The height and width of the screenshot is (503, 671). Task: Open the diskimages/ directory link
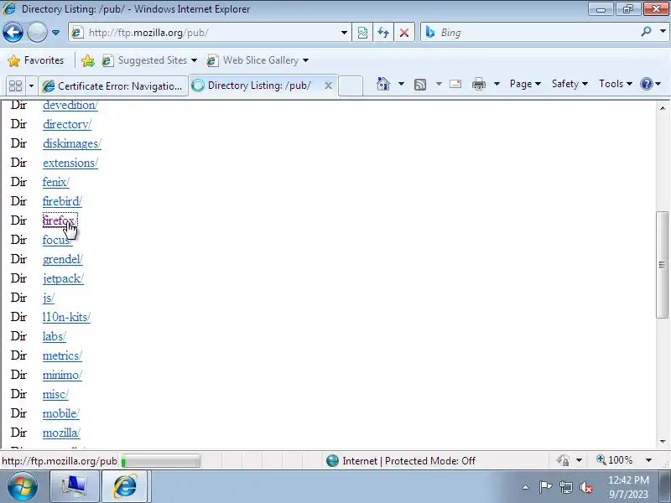72,143
